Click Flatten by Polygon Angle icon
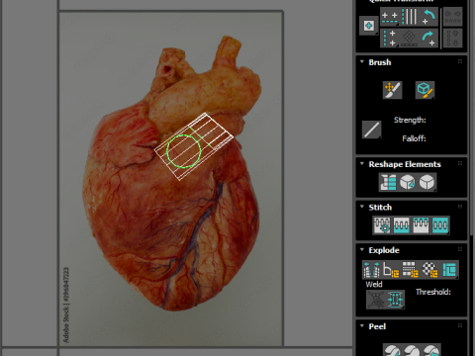Screen dimensions: 475x356 click(391, 270)
